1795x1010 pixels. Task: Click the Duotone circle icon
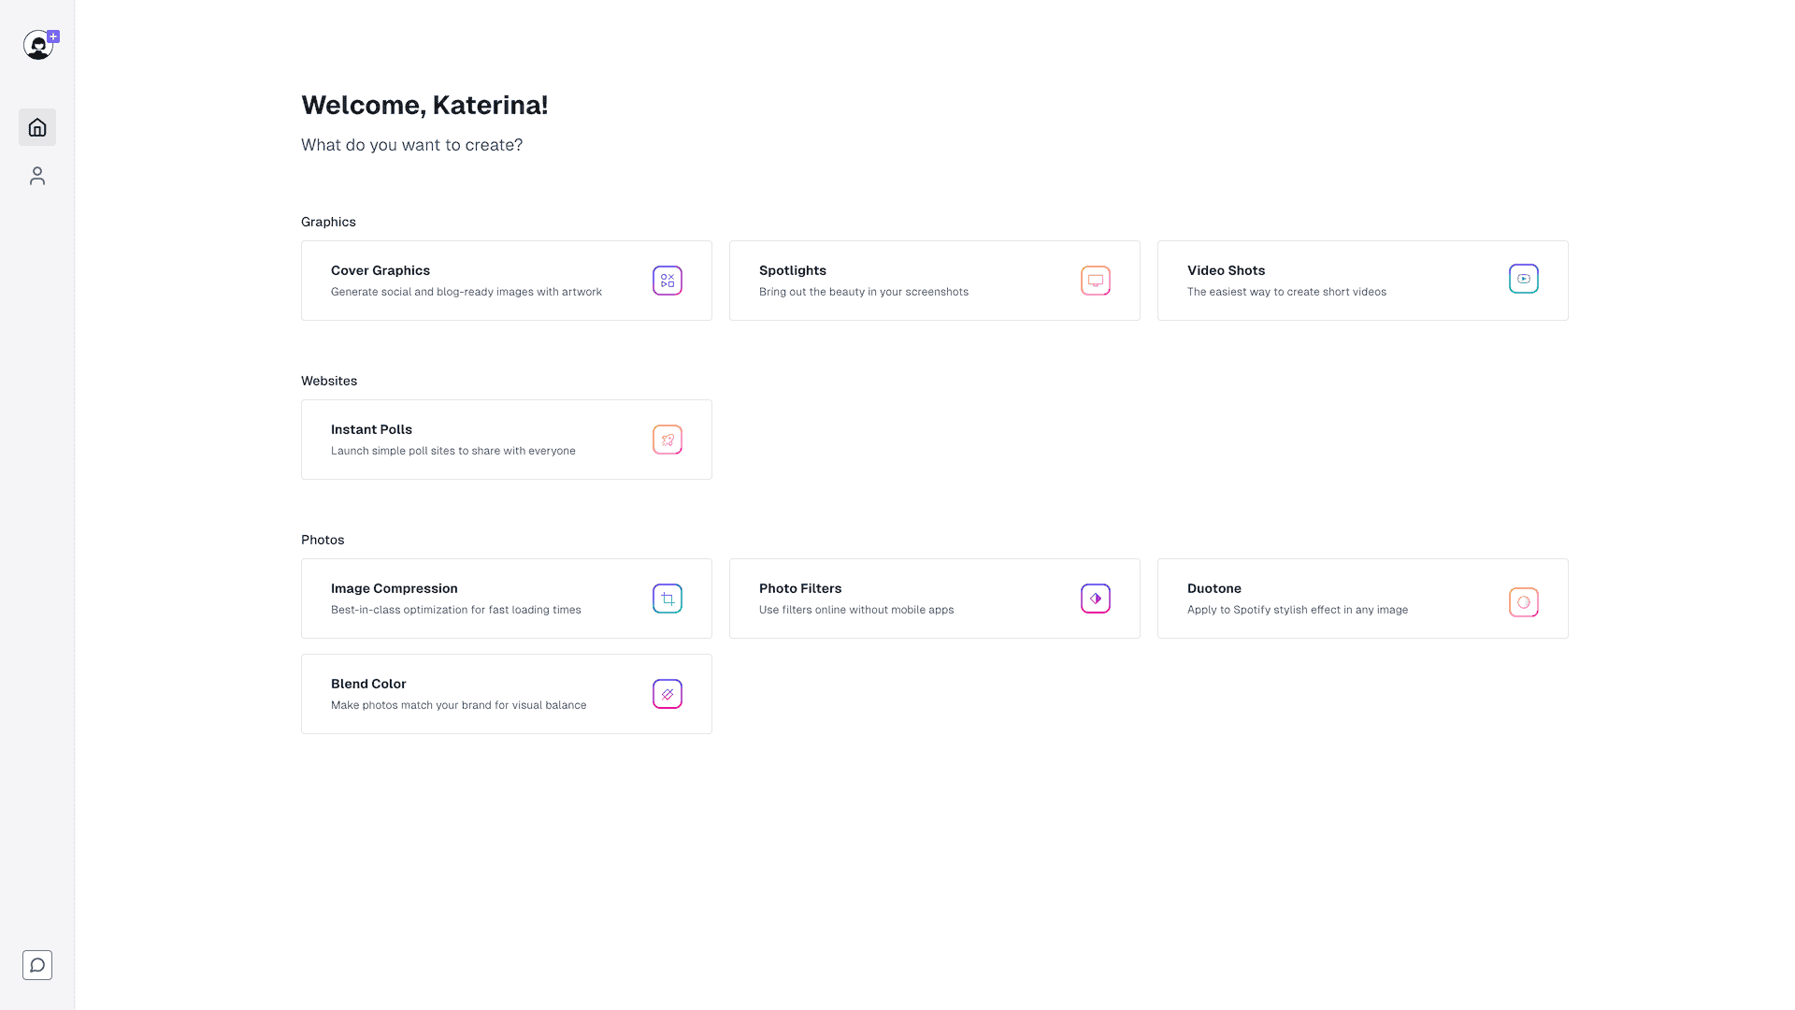(1524, 602)
